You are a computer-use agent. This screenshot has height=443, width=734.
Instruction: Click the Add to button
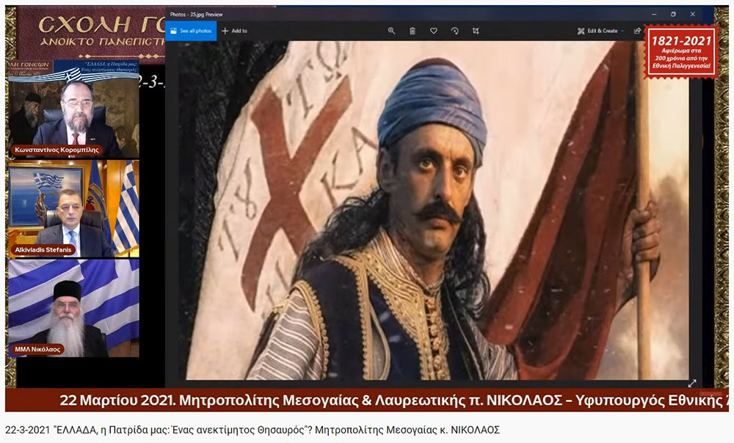[235, 31]
